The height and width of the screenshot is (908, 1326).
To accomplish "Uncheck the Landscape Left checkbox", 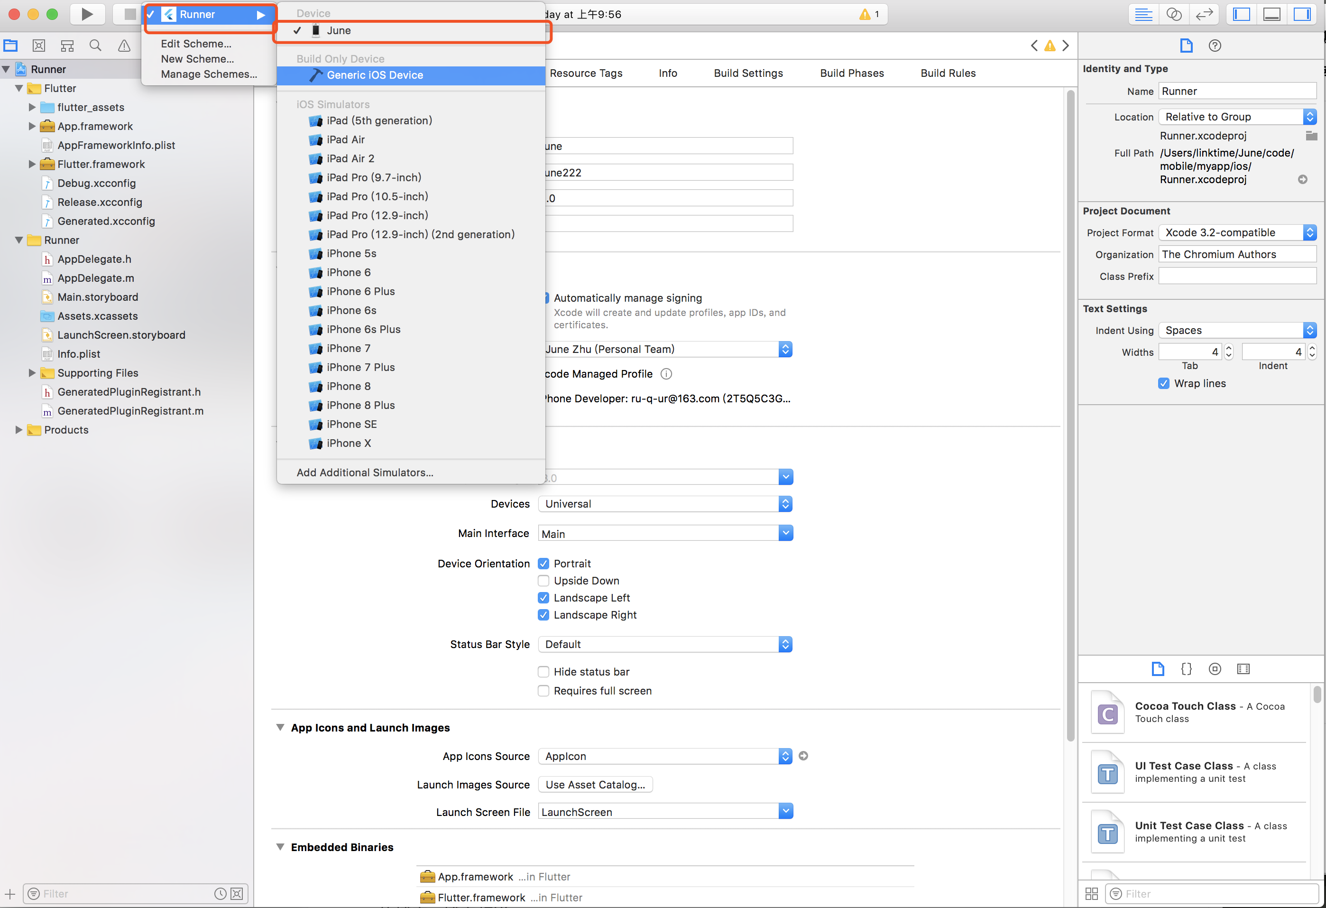I will tap(543, 598).
